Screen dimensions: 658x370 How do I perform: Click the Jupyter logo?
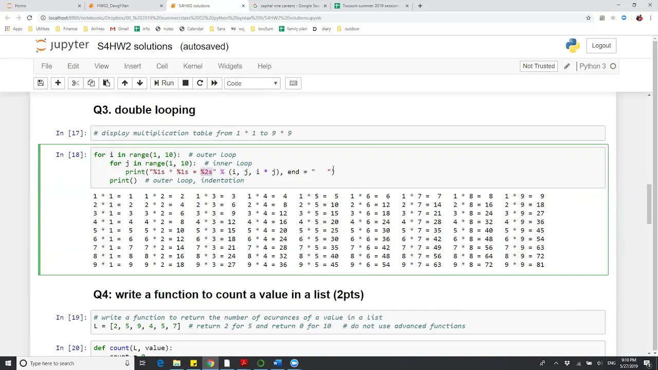63,46
